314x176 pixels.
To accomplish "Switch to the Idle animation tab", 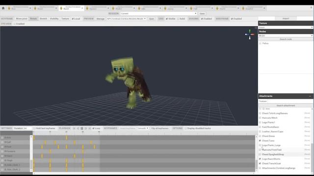I will click(x=149, y=8).
